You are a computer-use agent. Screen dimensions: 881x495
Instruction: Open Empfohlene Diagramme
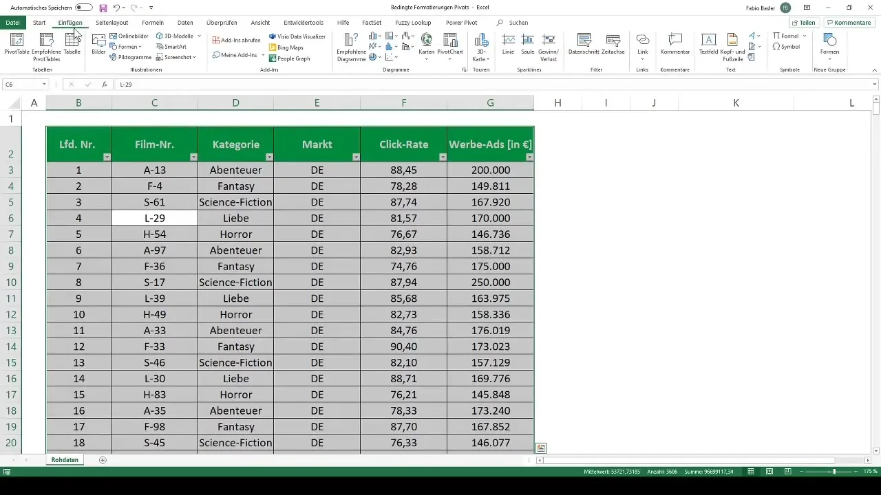351,46
